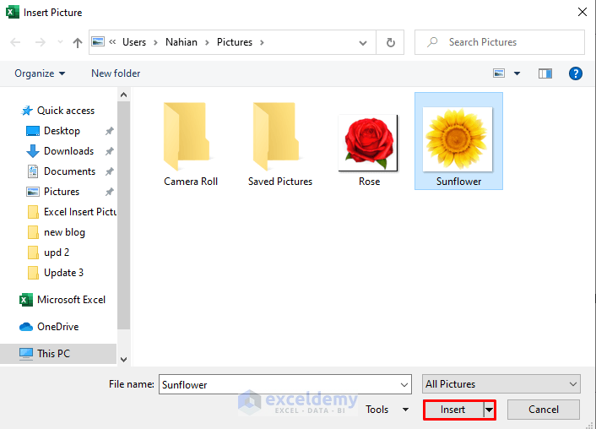Select the Saved Pictures folder

point(280,144)
